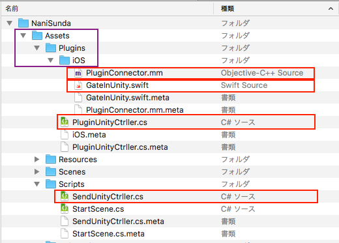Viewport: 339px width, 243px height.
Task: Sort by the 名前 column header
Action: tap(108, 8)
